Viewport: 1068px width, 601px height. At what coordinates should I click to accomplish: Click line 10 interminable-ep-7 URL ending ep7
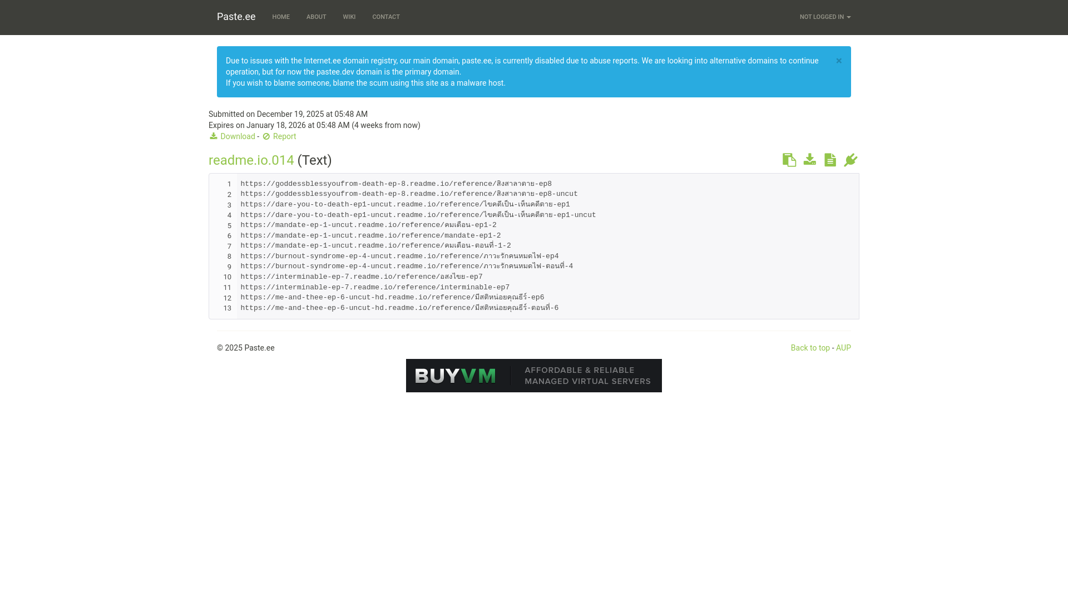[362, 277]
